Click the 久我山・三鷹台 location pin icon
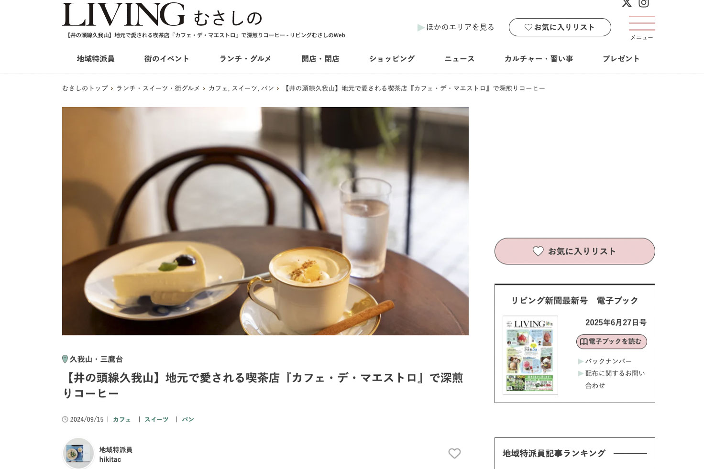This screenshot has width=704, height=469. click(65, 359)
